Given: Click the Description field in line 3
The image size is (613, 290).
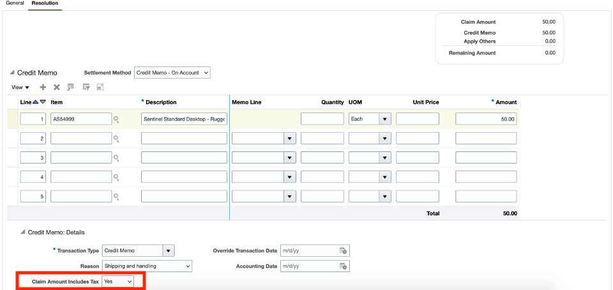Looking at the screenshot, I should pyautogui.click(x=184, y=158).
